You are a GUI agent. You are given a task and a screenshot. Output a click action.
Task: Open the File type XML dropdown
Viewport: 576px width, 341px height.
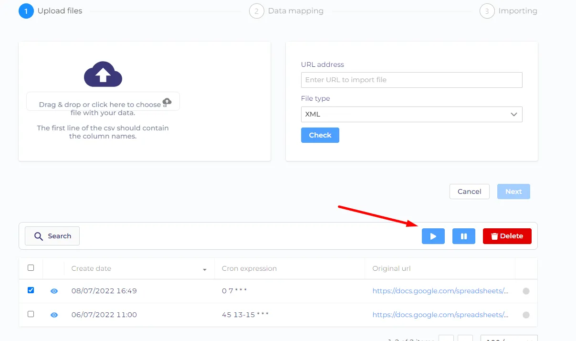412,114
